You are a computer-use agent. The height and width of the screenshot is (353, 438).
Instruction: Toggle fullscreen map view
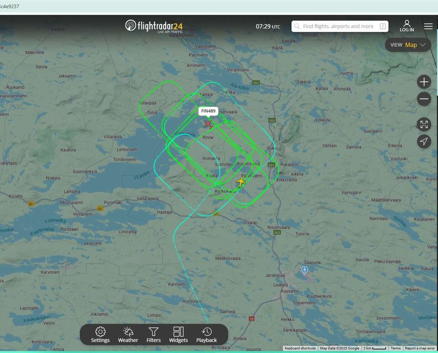pyautogui.click(x=424, y=124)
